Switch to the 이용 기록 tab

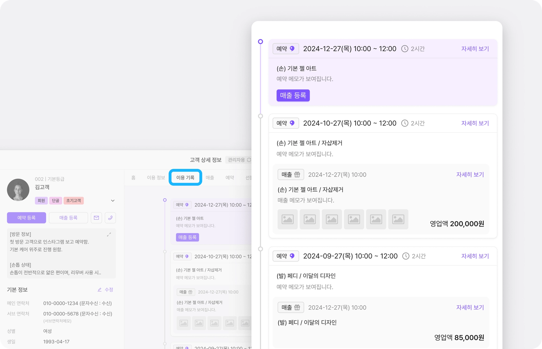click(x=185, y=178)
